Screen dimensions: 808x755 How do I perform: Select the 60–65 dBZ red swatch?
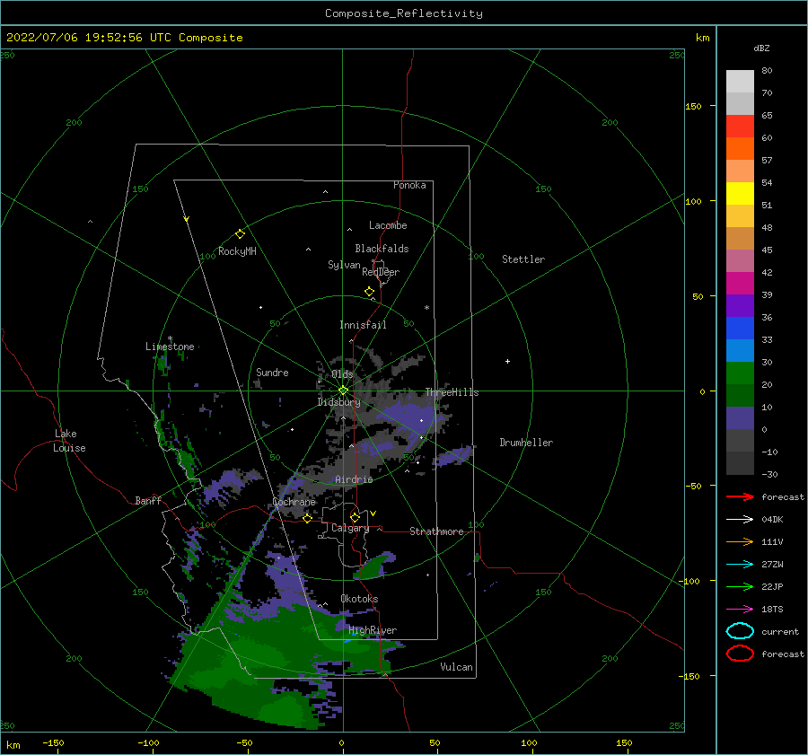click(740, 127)
